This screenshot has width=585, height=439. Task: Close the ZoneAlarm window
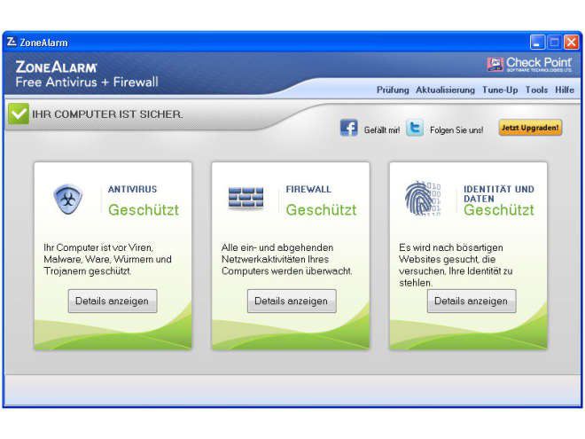(571, 43)
